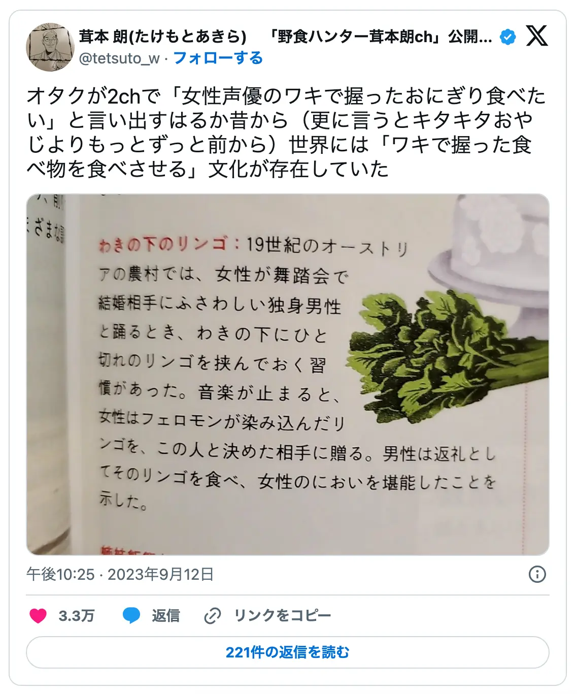Image resolution: width=577 pixels, height=694 pixels.
Task: Click the tweet body text
Action: 287,132
